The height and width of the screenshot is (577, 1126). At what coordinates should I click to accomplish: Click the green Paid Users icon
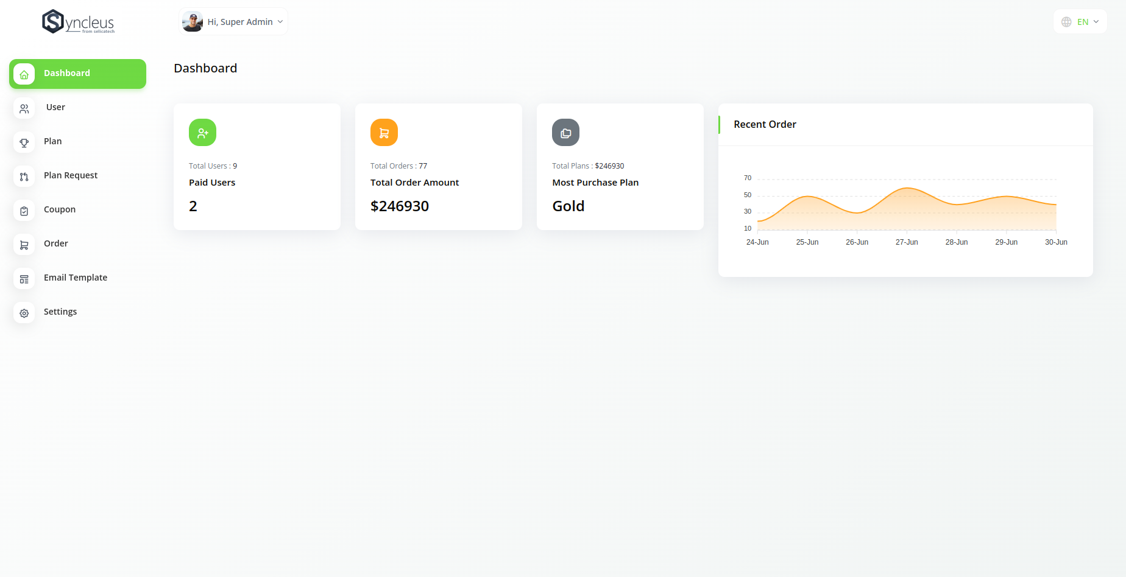click(202, 132)
